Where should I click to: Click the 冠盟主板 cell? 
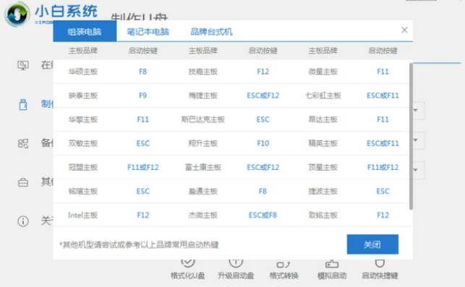click(x=83, y=168)
